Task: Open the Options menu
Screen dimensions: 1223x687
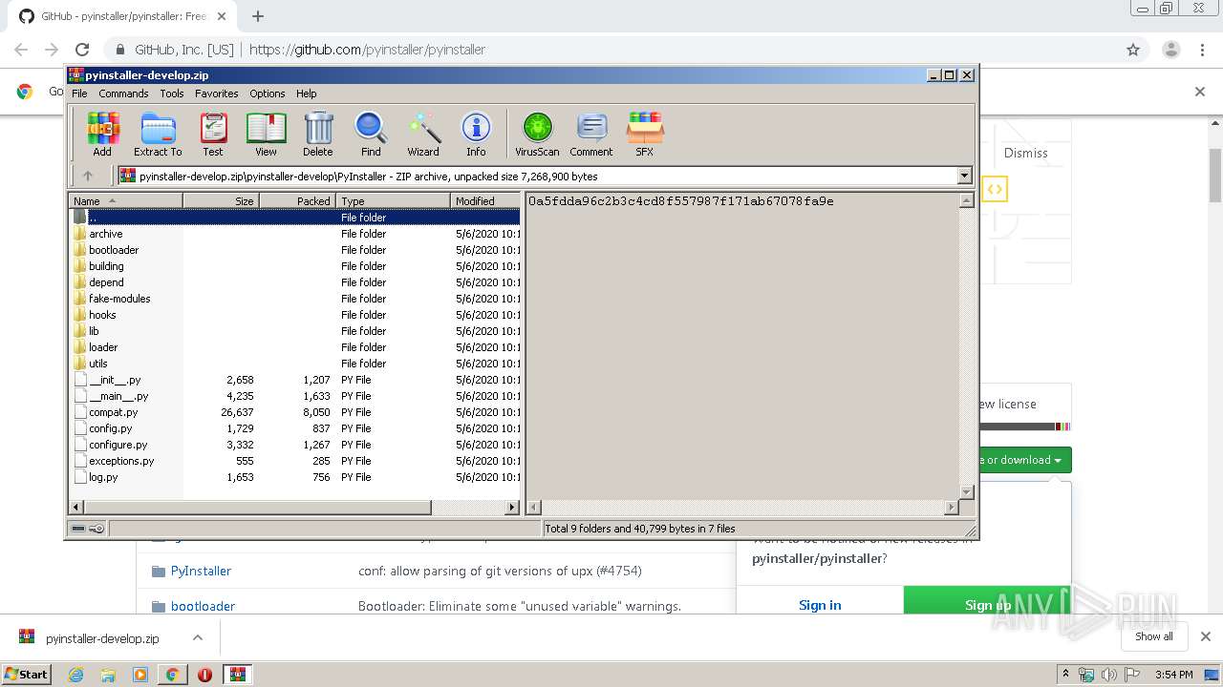Action: (268, 94)
